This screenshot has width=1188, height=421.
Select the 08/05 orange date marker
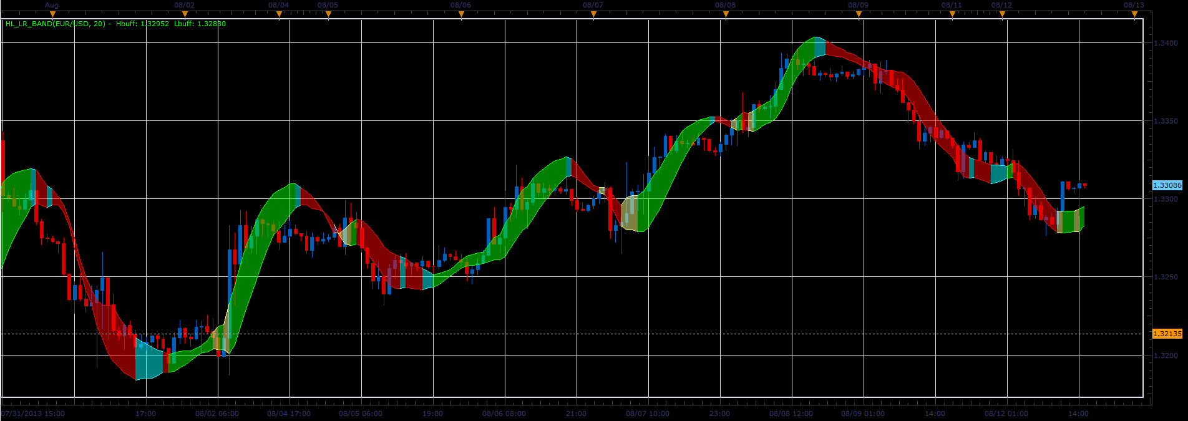pos(328,14)
